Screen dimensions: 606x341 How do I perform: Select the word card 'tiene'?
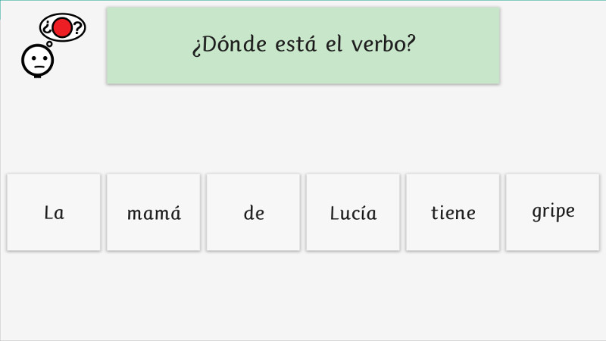click(452, 212)
